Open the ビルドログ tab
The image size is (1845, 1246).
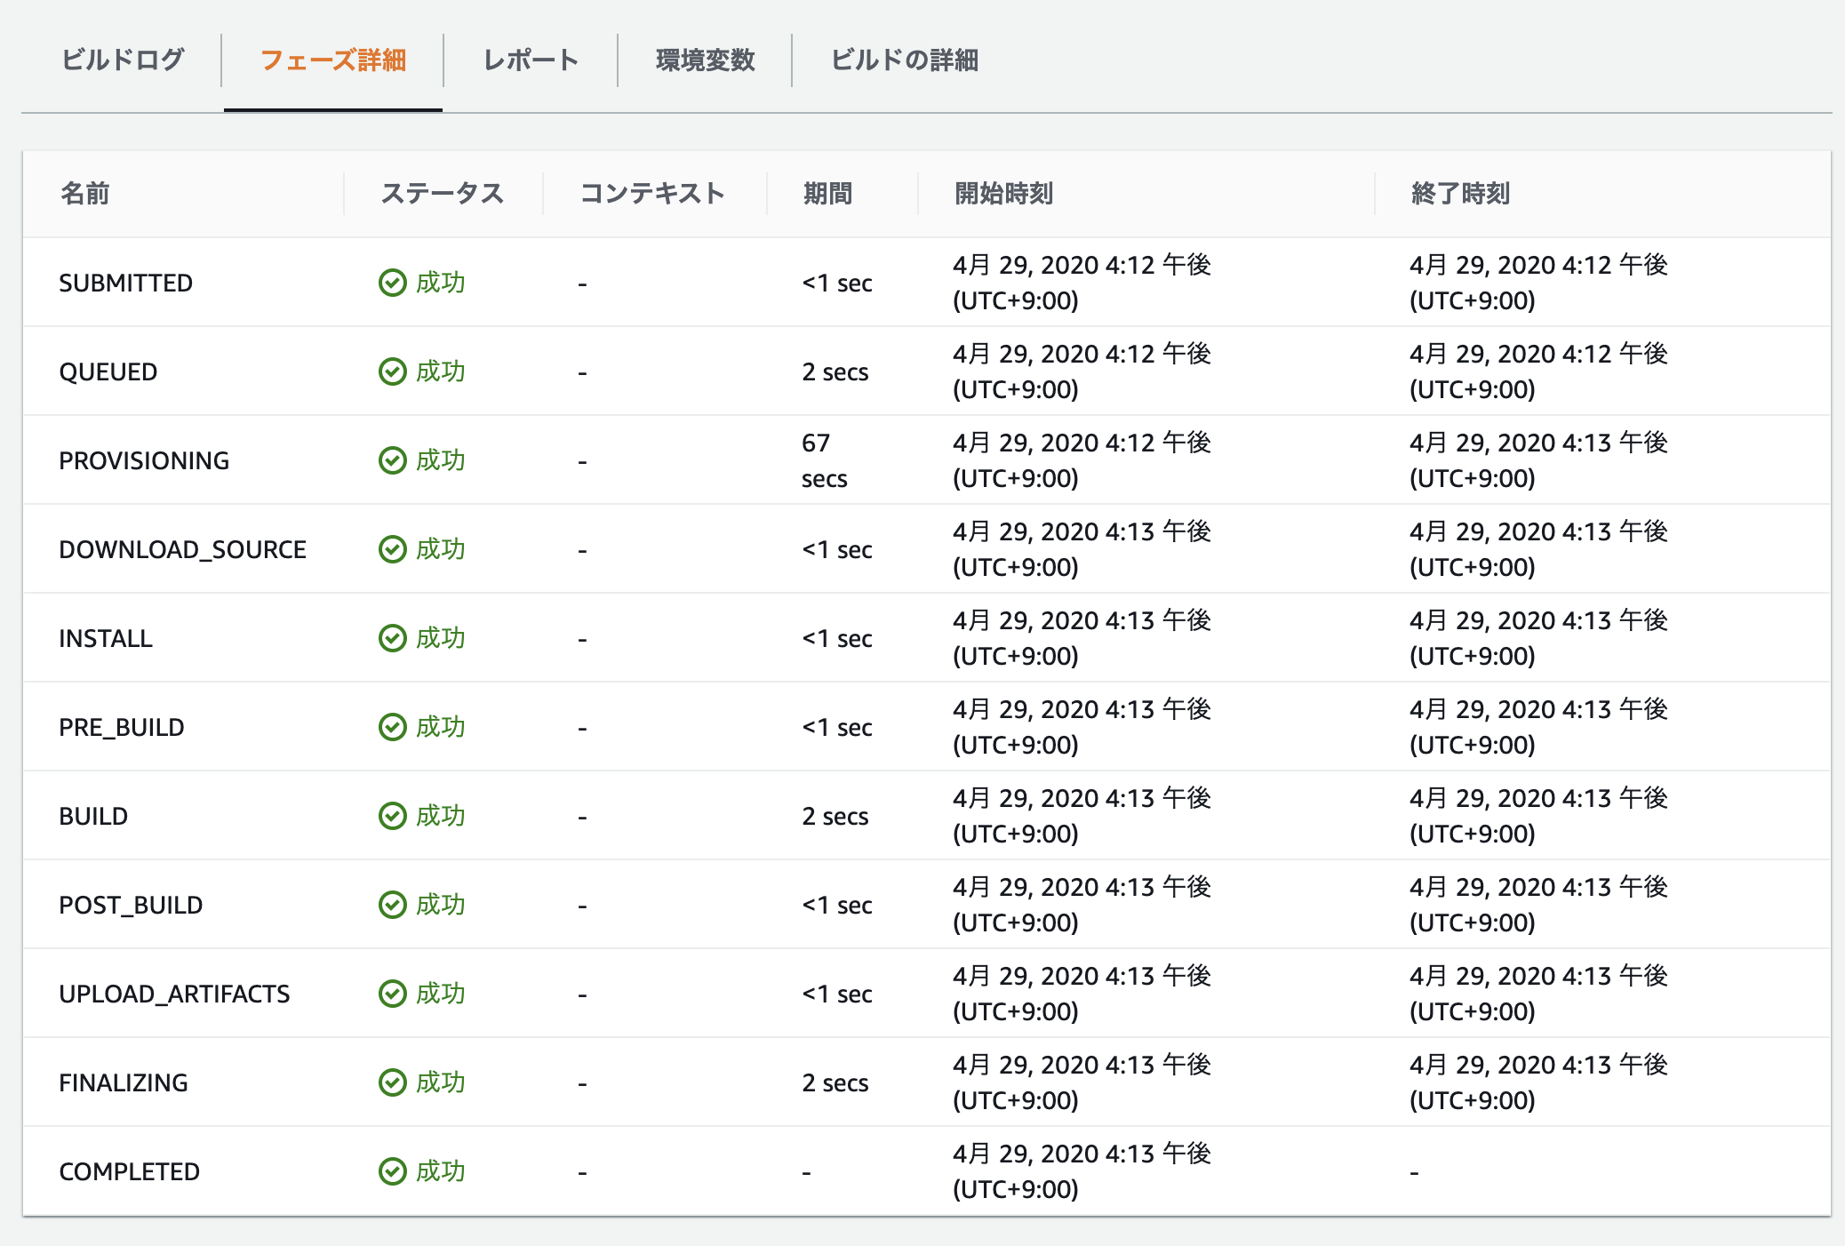coord(123,60)
